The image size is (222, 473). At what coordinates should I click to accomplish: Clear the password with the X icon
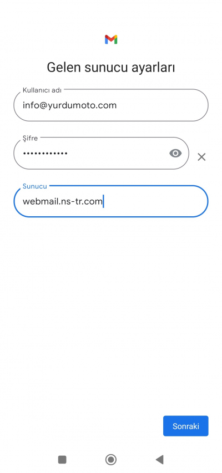201,157
